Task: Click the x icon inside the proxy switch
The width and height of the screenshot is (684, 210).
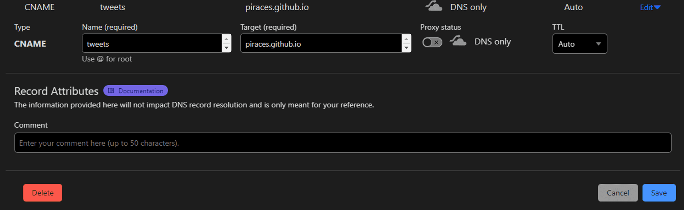Action: coord(437,42)
